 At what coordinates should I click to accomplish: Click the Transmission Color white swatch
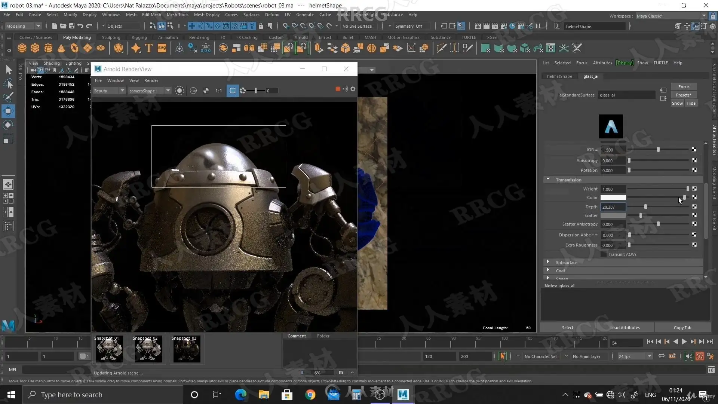coord(613,198)
